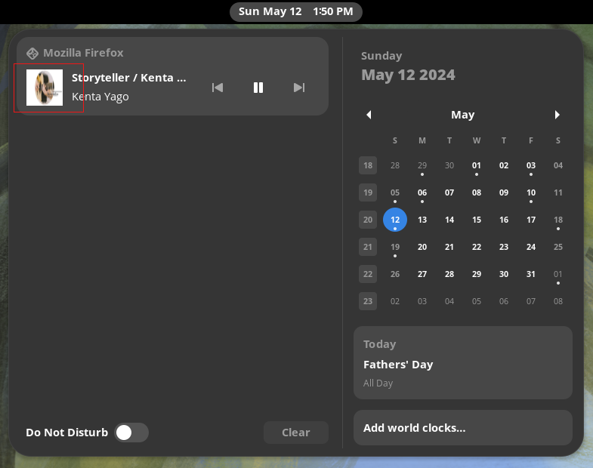The width and height of the screenshot is (593, 468).
Task: Select May 27 in calendar
Action: (x=422, y=274)
